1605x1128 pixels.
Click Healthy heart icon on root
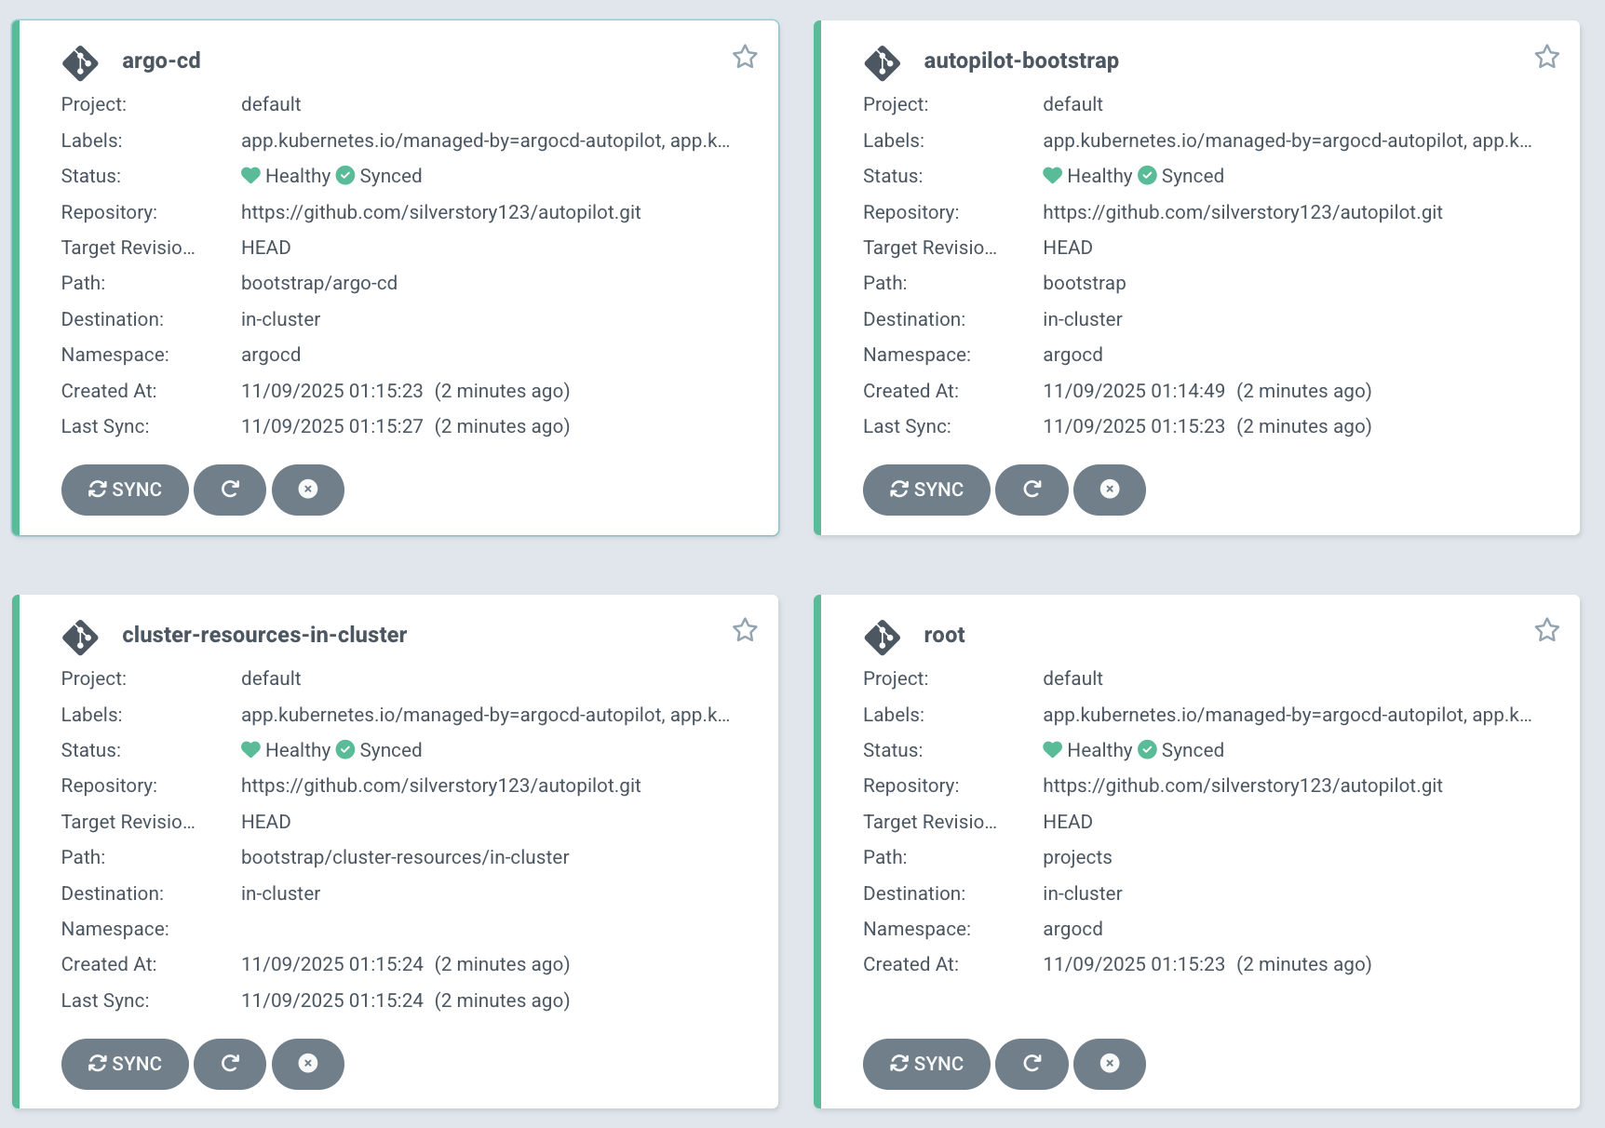pos(1052,749)
